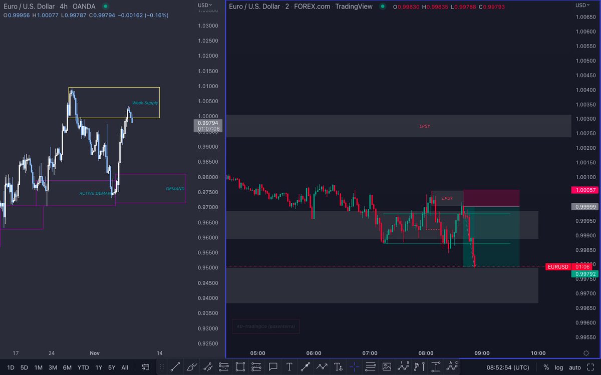Click the red 1.00057 price label

(x=585, y=190)
